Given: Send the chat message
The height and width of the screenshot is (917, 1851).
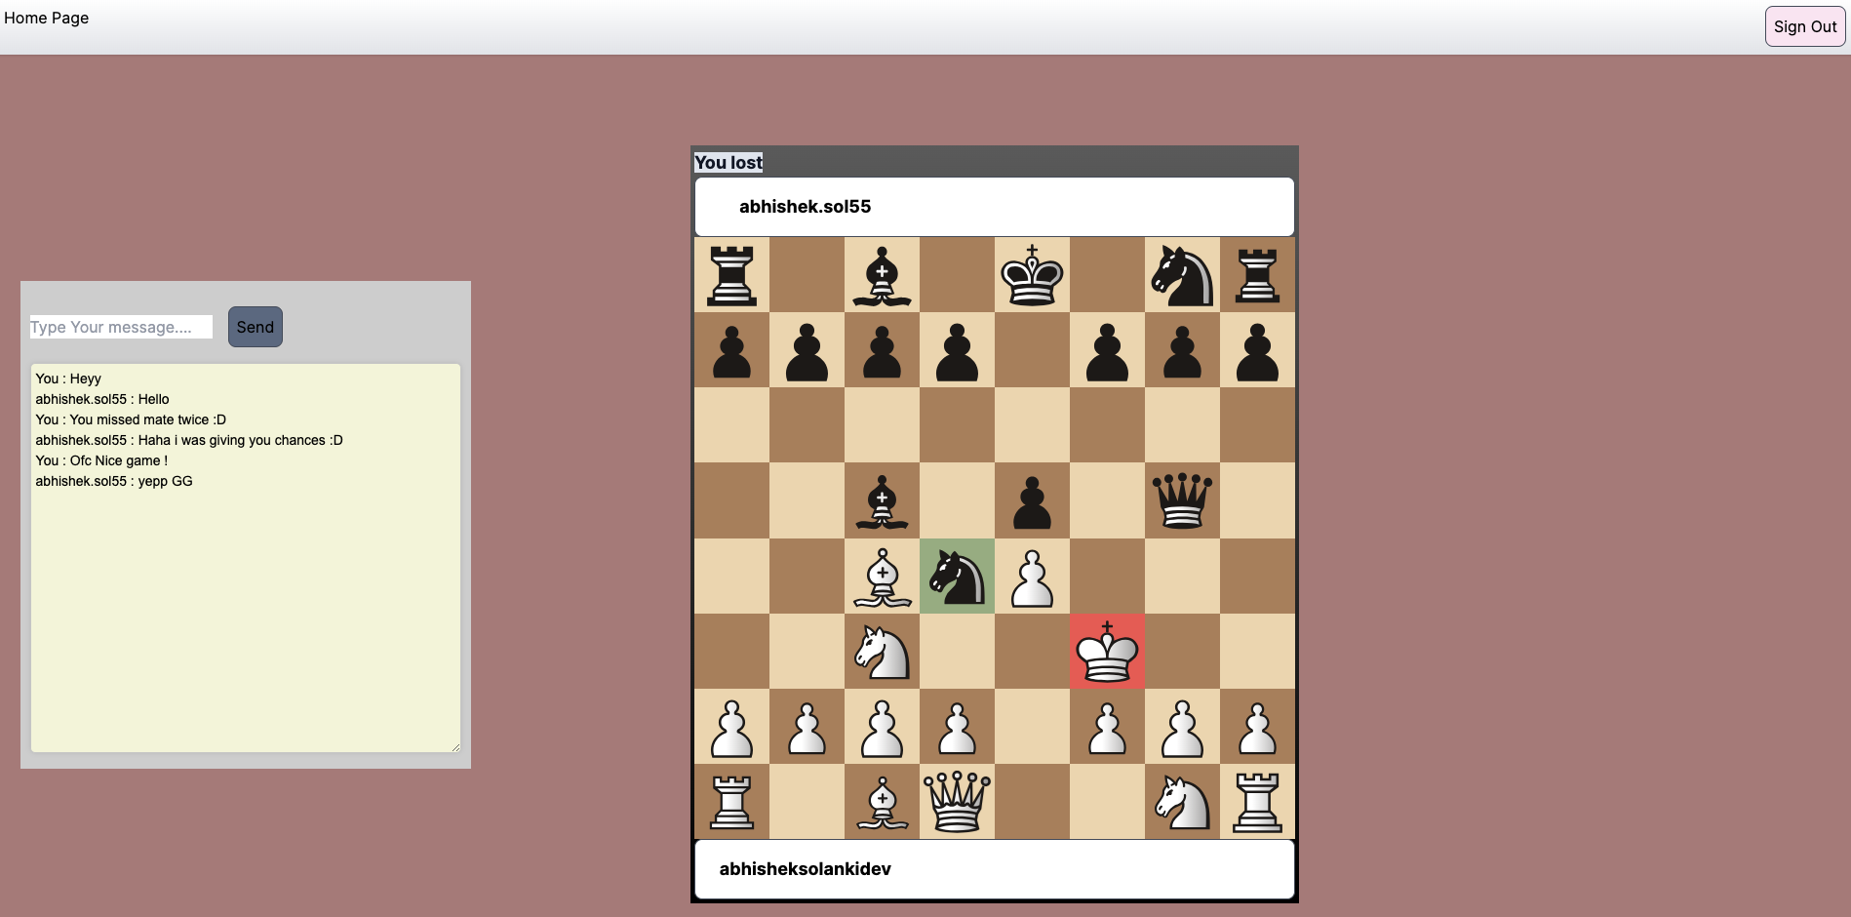Looking at the screenshot, I should [256, 327].
